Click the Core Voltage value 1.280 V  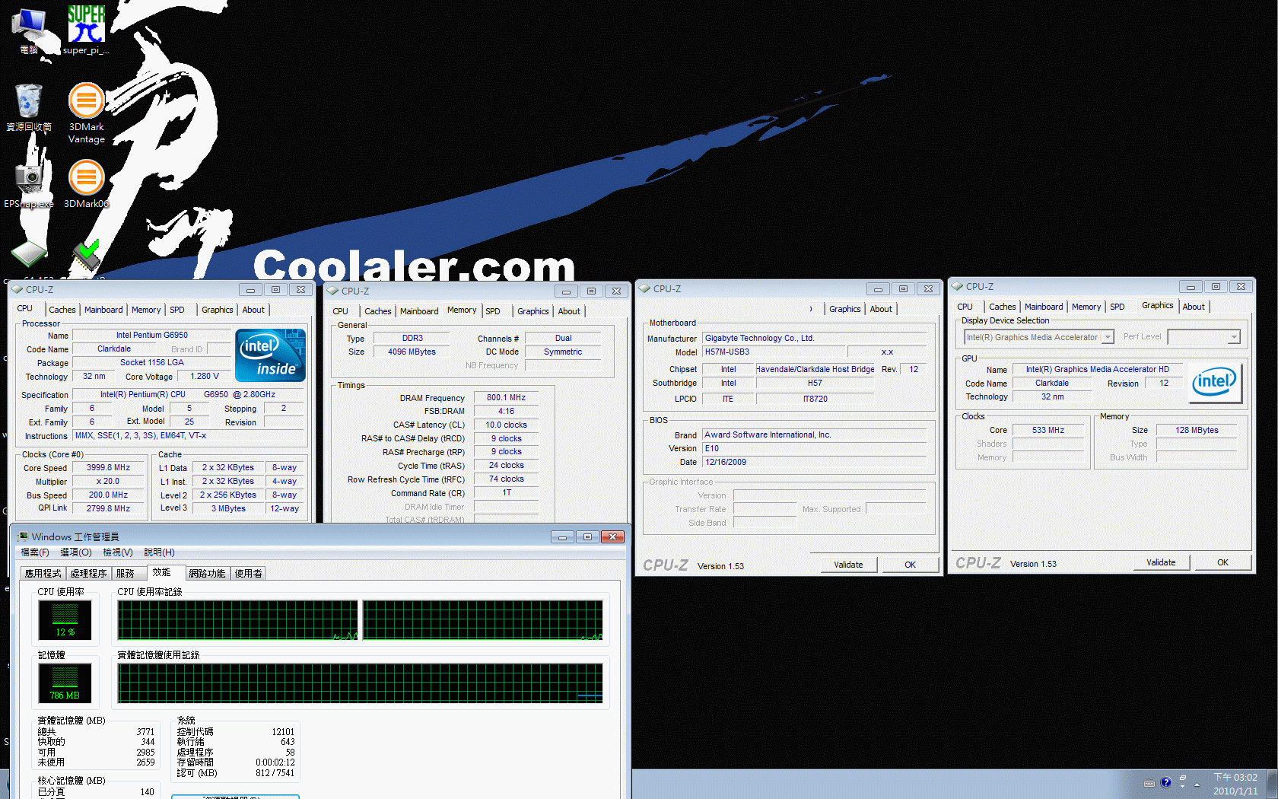tap(205, 376)
